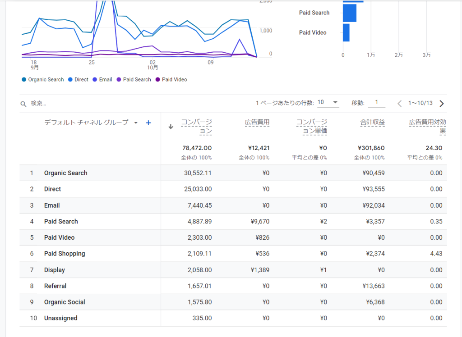This screenshot has height=337, width=462.
Task: Sort by the コンバージョン単価 column header
Action: click(312, 127)
